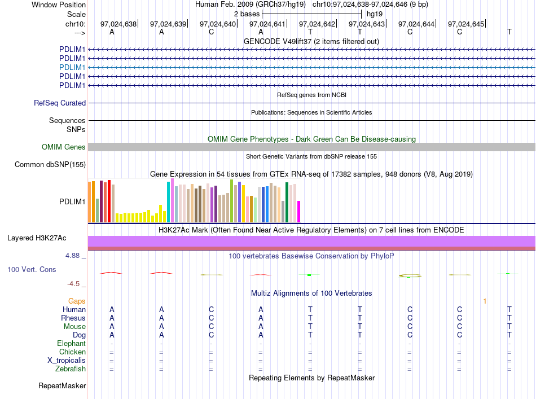536x399 pixels.
Task: Click the Common dbSNP(155) track label
Action: point(50,164)
